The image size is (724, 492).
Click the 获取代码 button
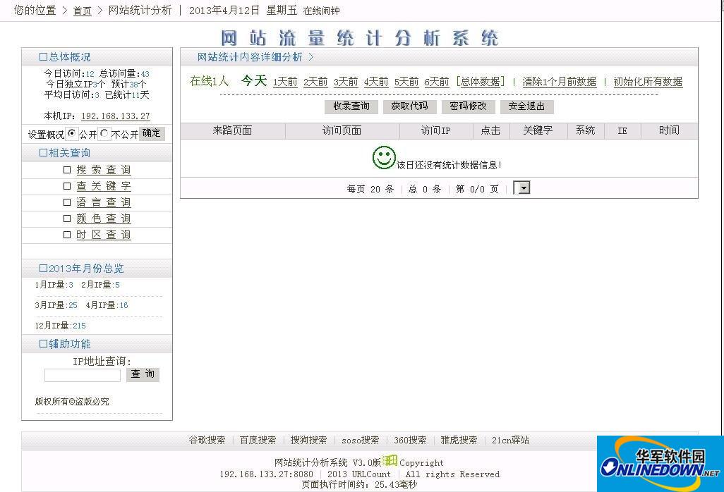point(409,106)
